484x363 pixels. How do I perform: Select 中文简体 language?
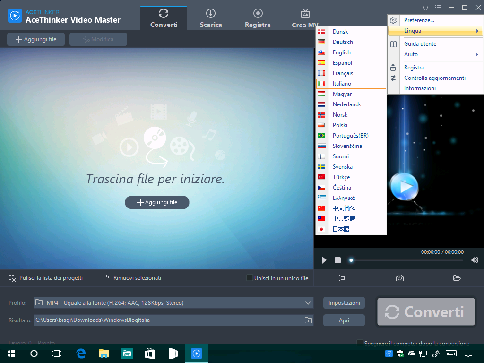tap(351, 208)
